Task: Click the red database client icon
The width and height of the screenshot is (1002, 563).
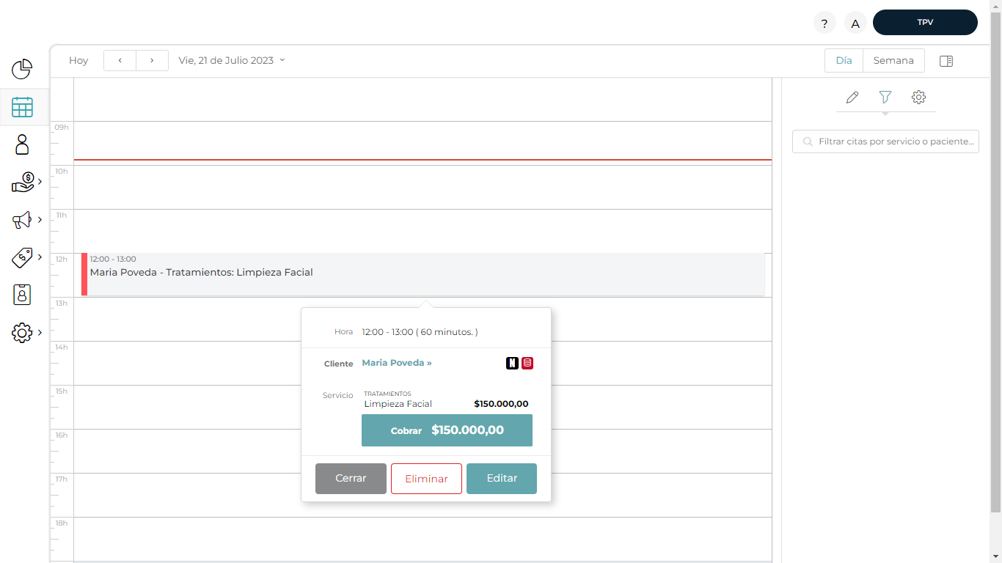Action: pos(527,363)
